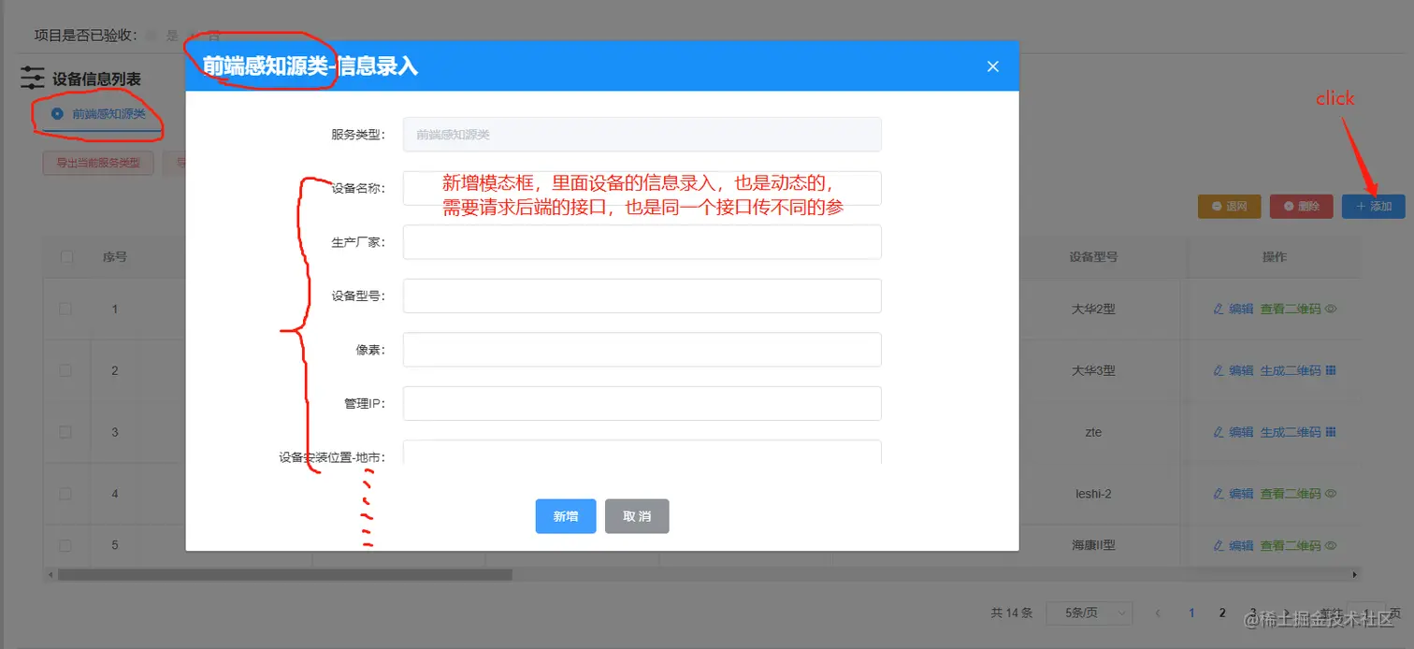The image size is (1414, 649).
Task: Click the blue 添加 button
Action: tap(1374, 206)
